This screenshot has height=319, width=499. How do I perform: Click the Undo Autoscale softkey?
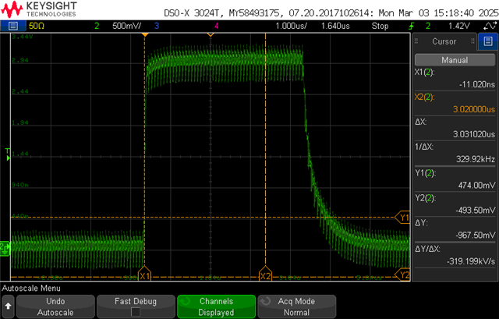click(x=55, y=307)
